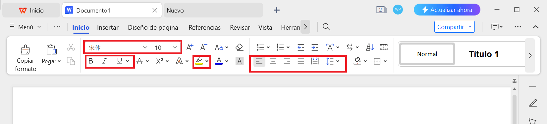Toggle bold formatting
The image size is (547, 124).
click(91, 61)
